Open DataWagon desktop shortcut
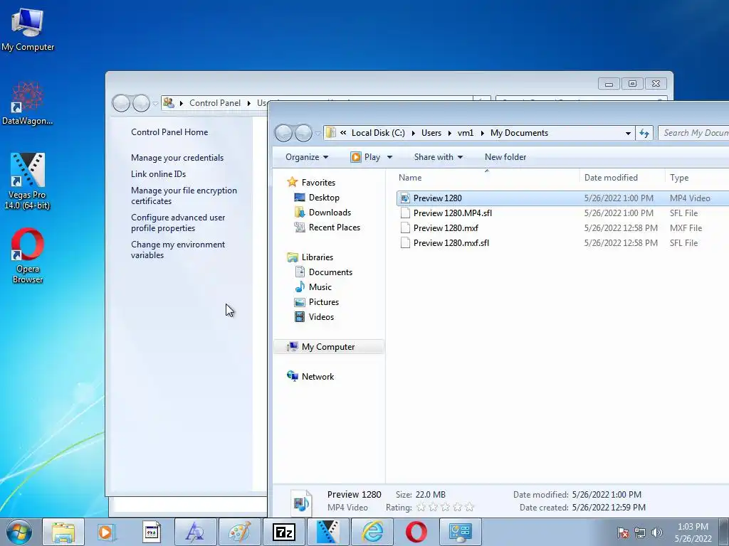729x546 pixels. 27,104
